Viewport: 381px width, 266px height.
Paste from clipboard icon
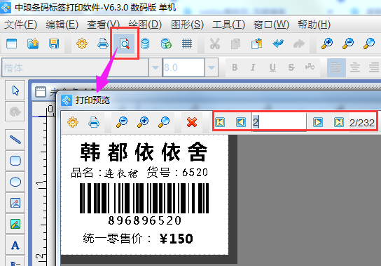point(257,44)
